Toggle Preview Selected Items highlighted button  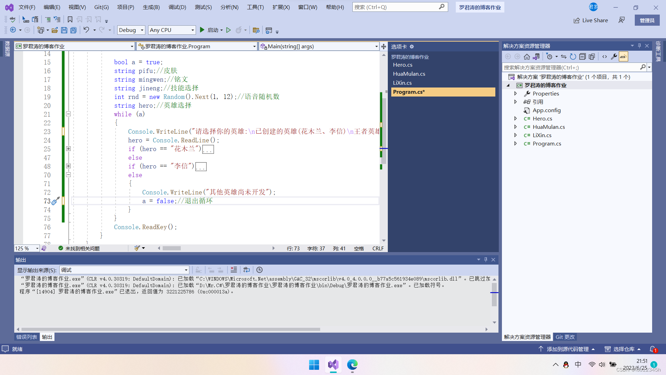click(x=623, y=57)
